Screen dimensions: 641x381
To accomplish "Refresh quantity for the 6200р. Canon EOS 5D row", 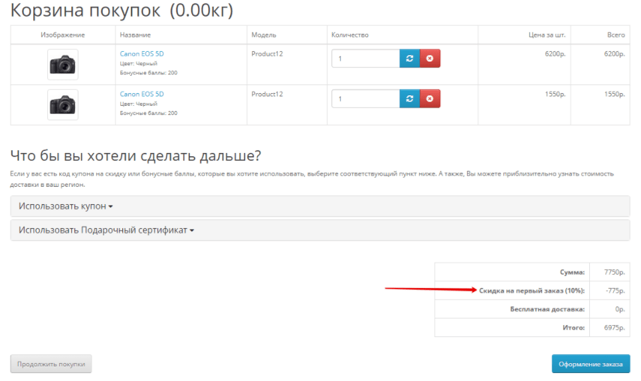I will point(410,59).
